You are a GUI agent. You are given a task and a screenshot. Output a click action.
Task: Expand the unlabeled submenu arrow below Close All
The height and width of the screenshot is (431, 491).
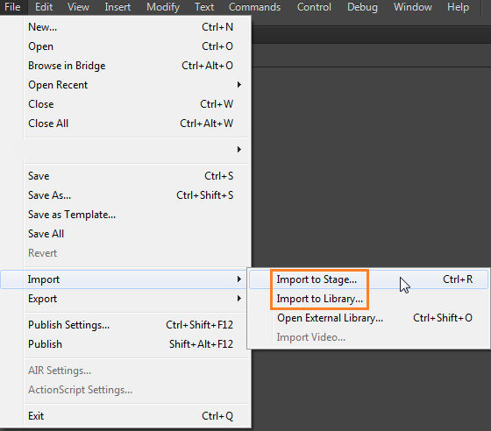pyautogui.click(x=238, y=150)
